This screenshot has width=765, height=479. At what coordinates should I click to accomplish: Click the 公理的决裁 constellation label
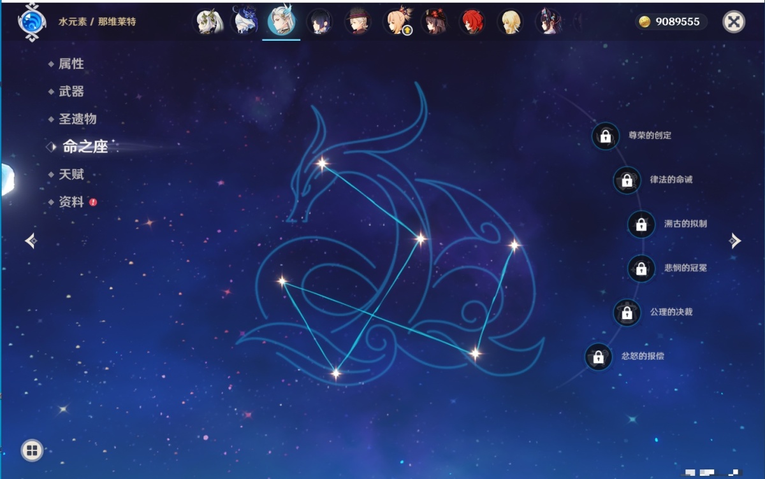[x=671, y=312]
